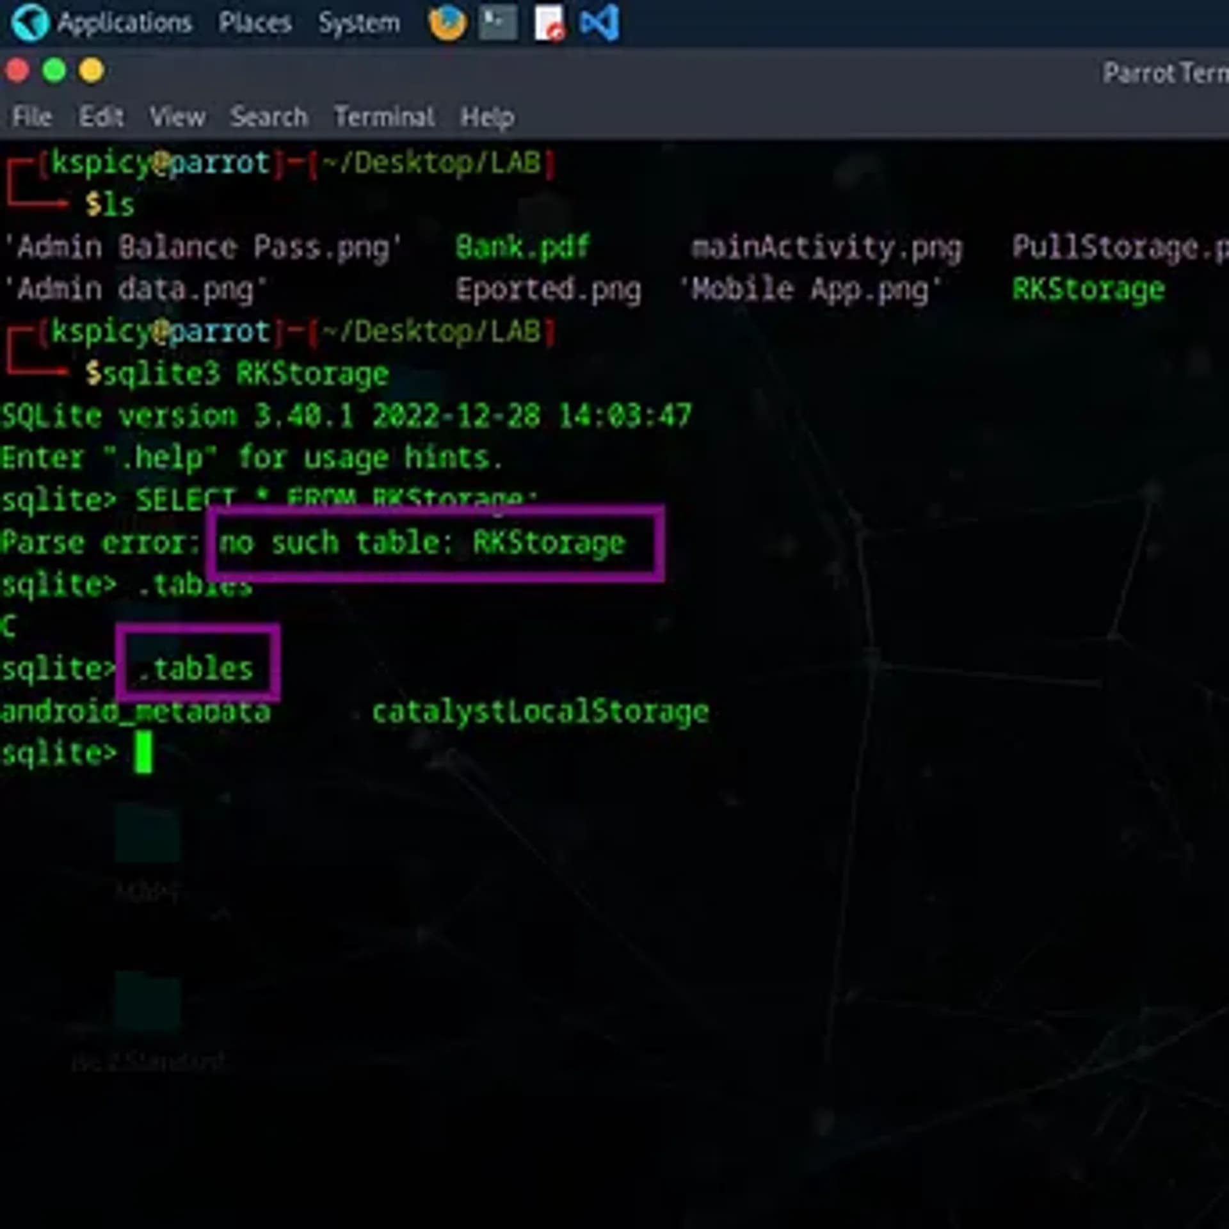1229x1229 pixels.
Task: Click the 'Parrot Term' window title
Action: (1165, 72)
